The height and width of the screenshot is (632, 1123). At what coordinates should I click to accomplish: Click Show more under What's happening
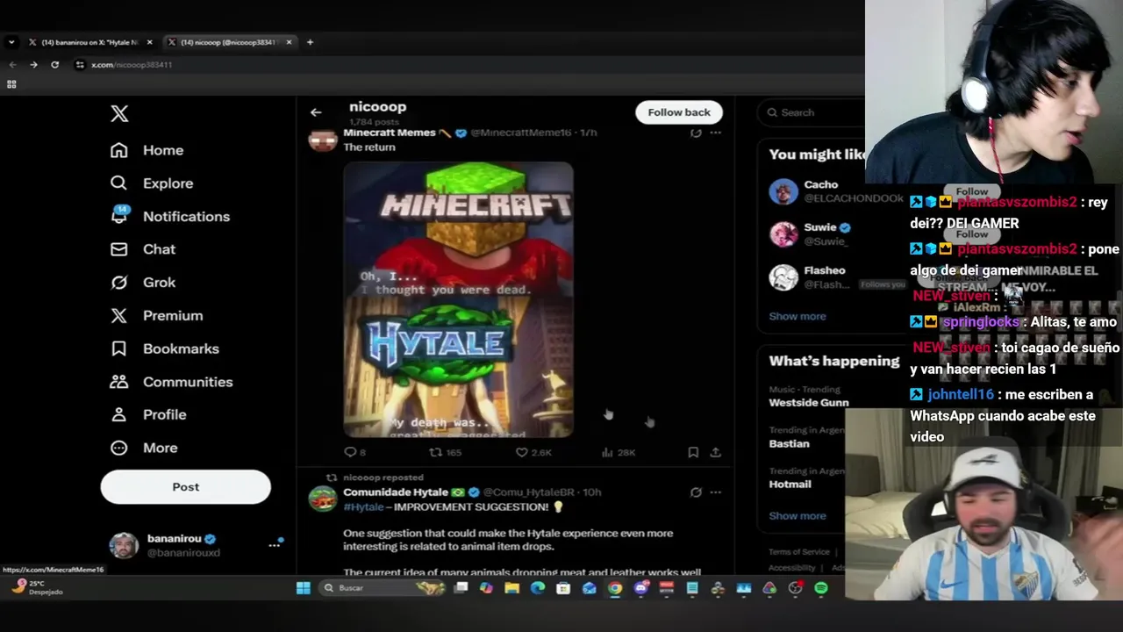tap(797, 516)
